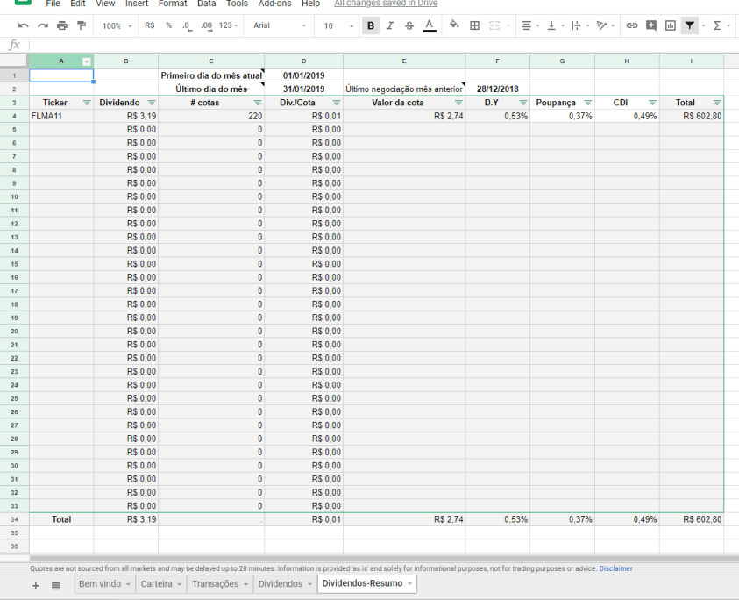The height and width of the screenshot is (600, 739).
Task: Decrease decimal places button
Action: (187, 26)
